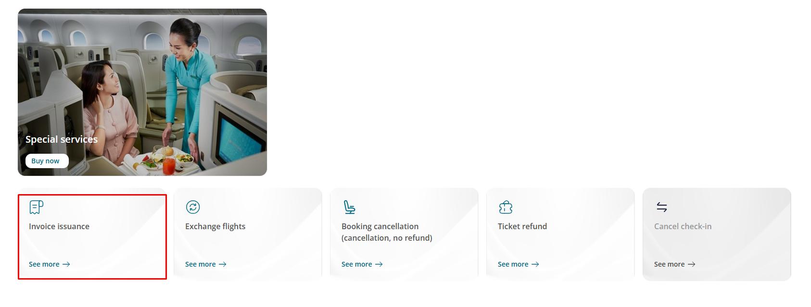Open the Special services banner image
This screenshot has width=811, height=307.
tap(142, 92)
